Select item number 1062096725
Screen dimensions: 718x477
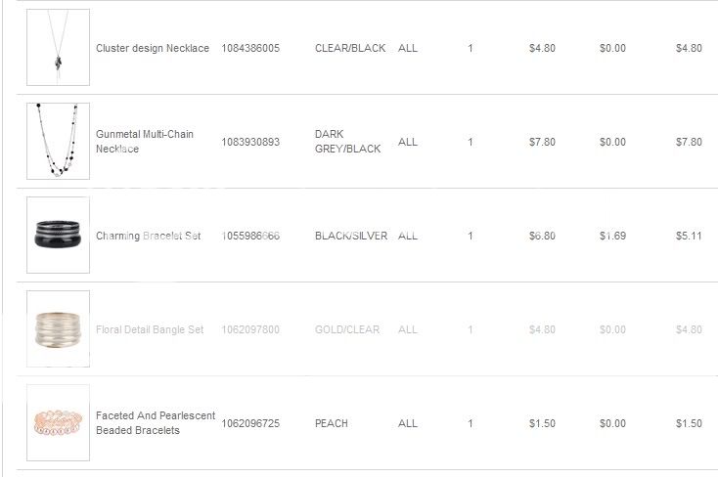click(250, 423)
